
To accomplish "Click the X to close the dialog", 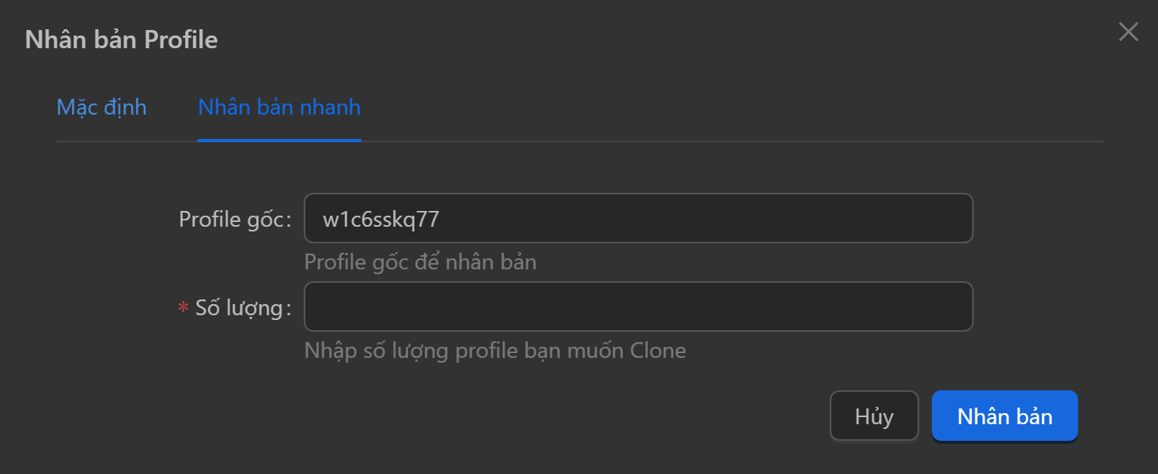I will 1127,32.
